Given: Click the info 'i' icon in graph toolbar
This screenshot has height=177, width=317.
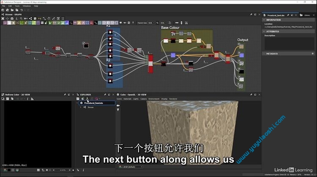Looking at the screenshot, I should click(x=16, y=18).
